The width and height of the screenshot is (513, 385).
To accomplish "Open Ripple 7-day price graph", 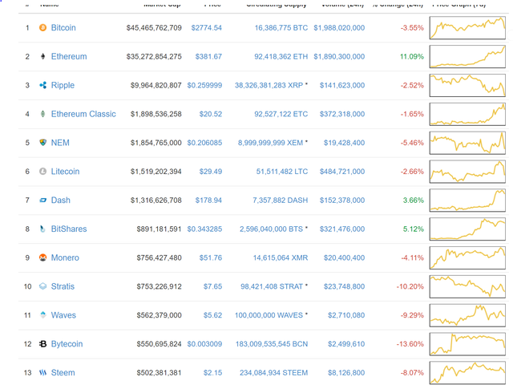I will click(467, 86).
